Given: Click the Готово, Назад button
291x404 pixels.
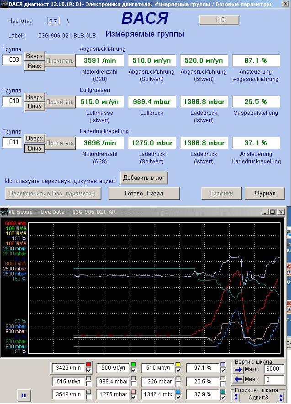Looking at the screenshot, I should [x=144, y=193].
